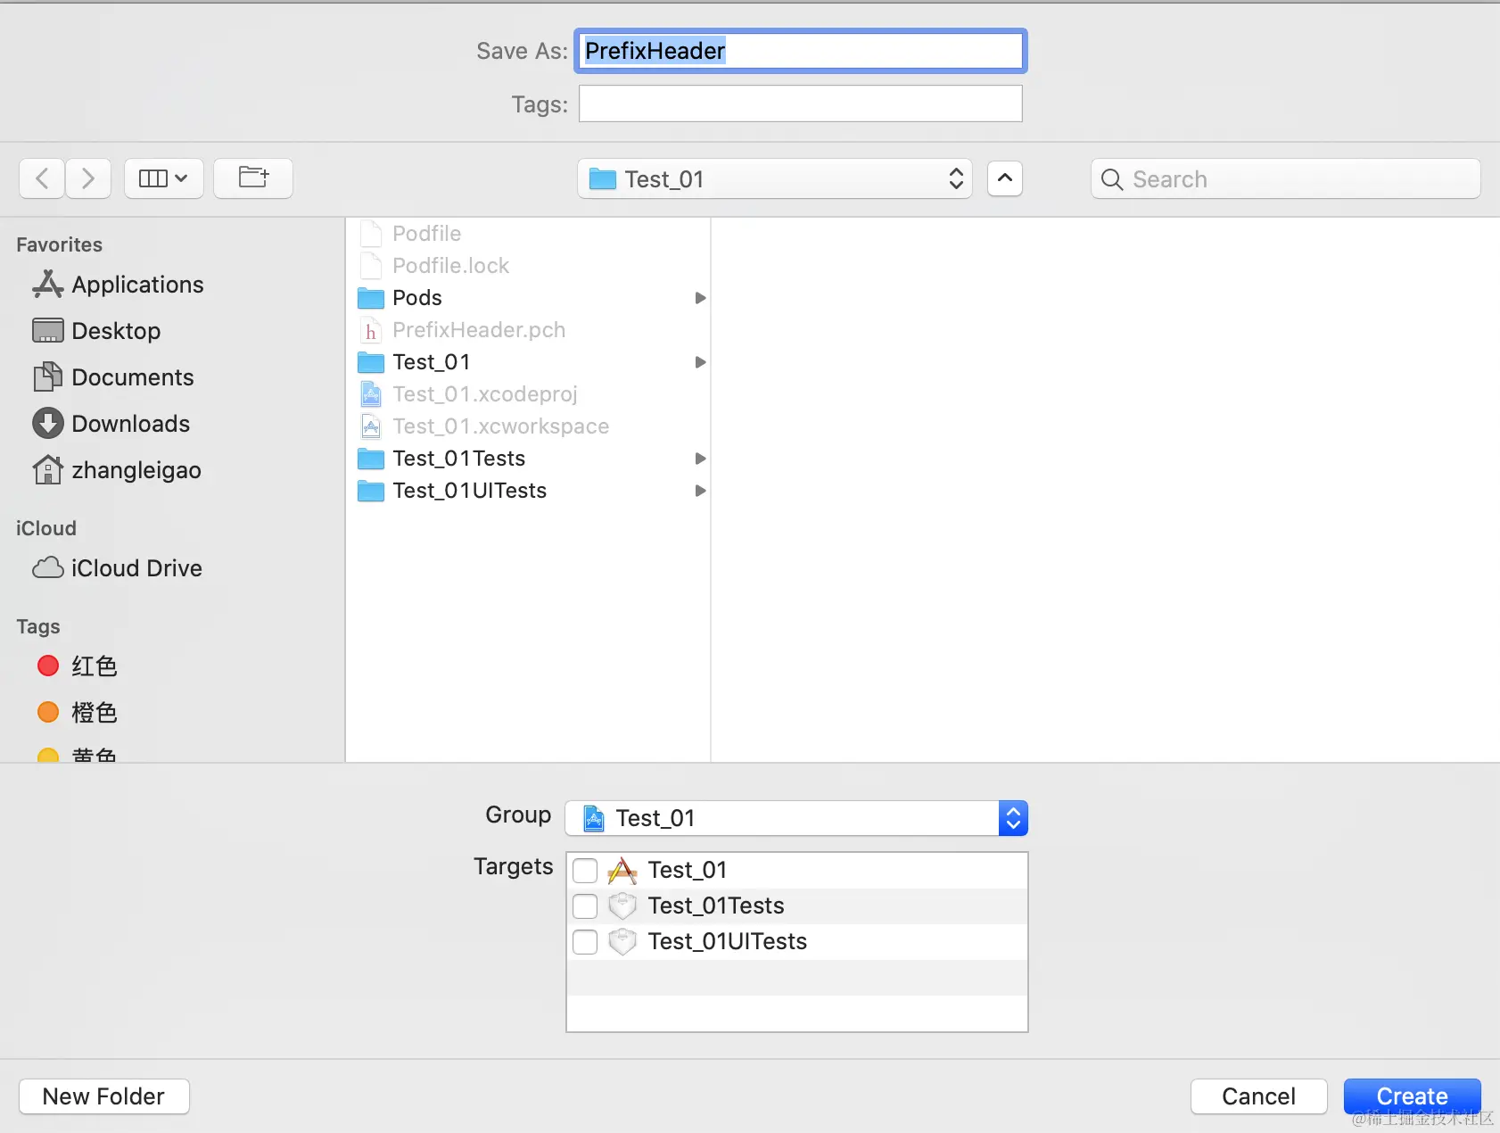This screenshot has width=1500, height=1133.
Task: Tick the Test_01UITests target checkbox
Action: (585, 941)
